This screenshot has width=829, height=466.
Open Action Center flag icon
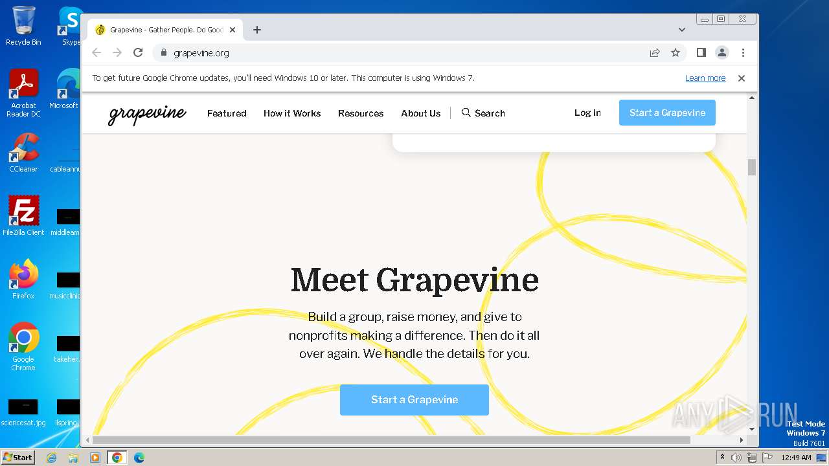(767, 458)
